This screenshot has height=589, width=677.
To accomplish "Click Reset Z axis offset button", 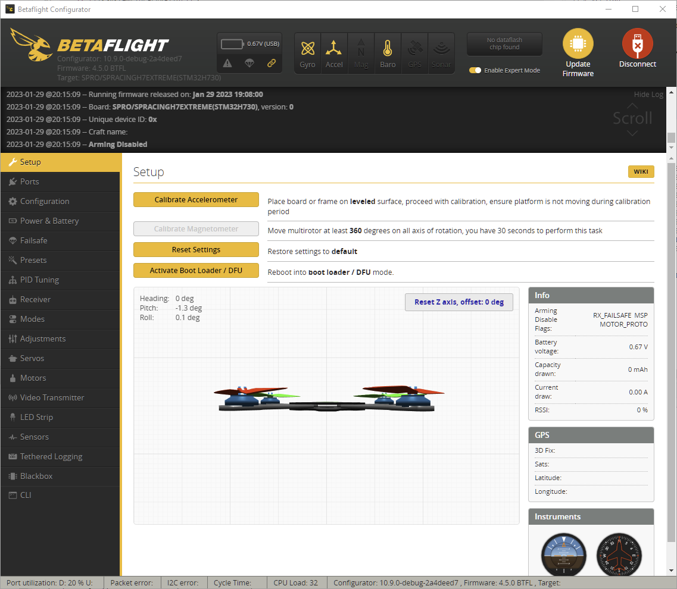I will [x=459, y=302].
